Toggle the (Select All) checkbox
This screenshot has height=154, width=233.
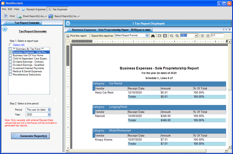(x=10, y=45)
